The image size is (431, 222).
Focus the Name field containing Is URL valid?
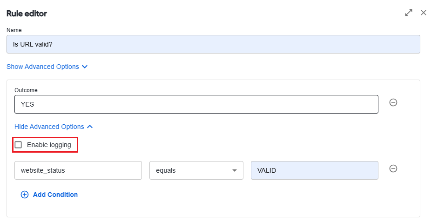tap(213, 44)
